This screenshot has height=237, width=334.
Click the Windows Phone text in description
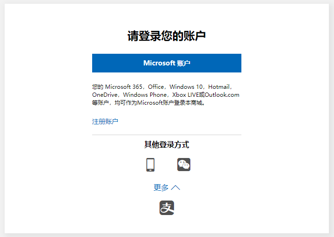146,95
